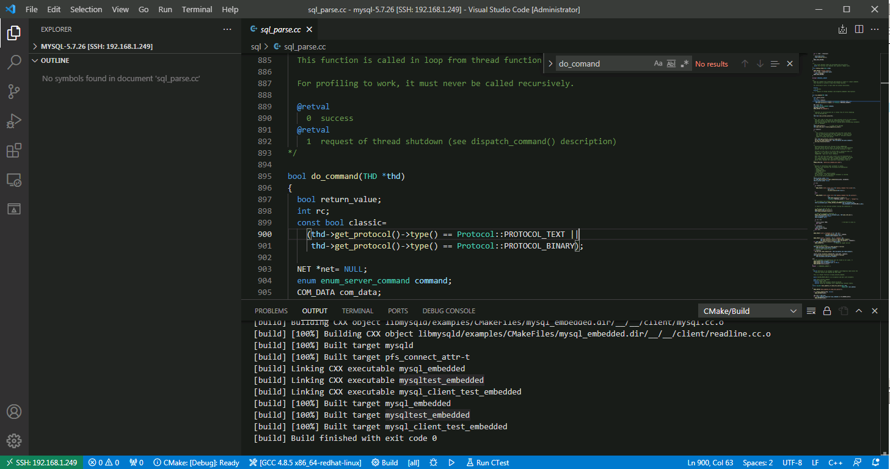This screenshot has width=890, height=469.
Task: Open the Search view in activity bar
Action: tap(14, 62)
